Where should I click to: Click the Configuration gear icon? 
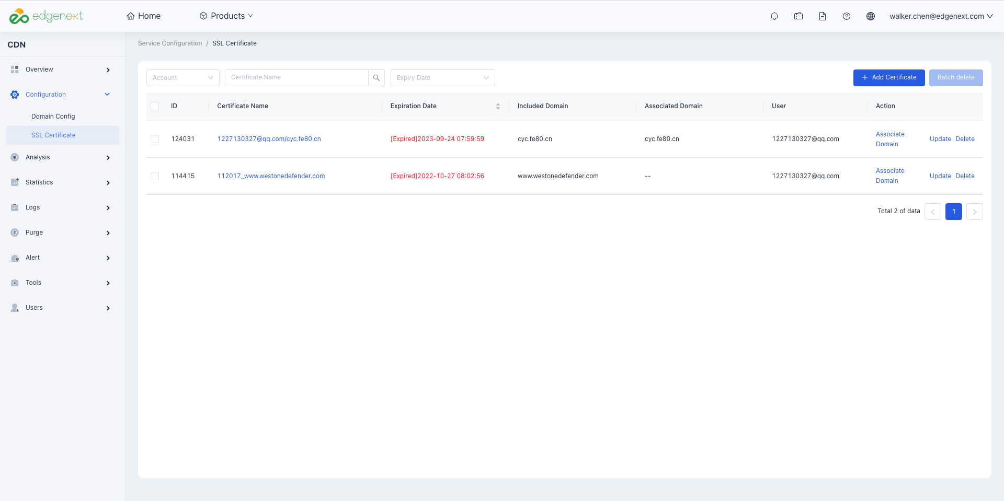pos(15,95)
